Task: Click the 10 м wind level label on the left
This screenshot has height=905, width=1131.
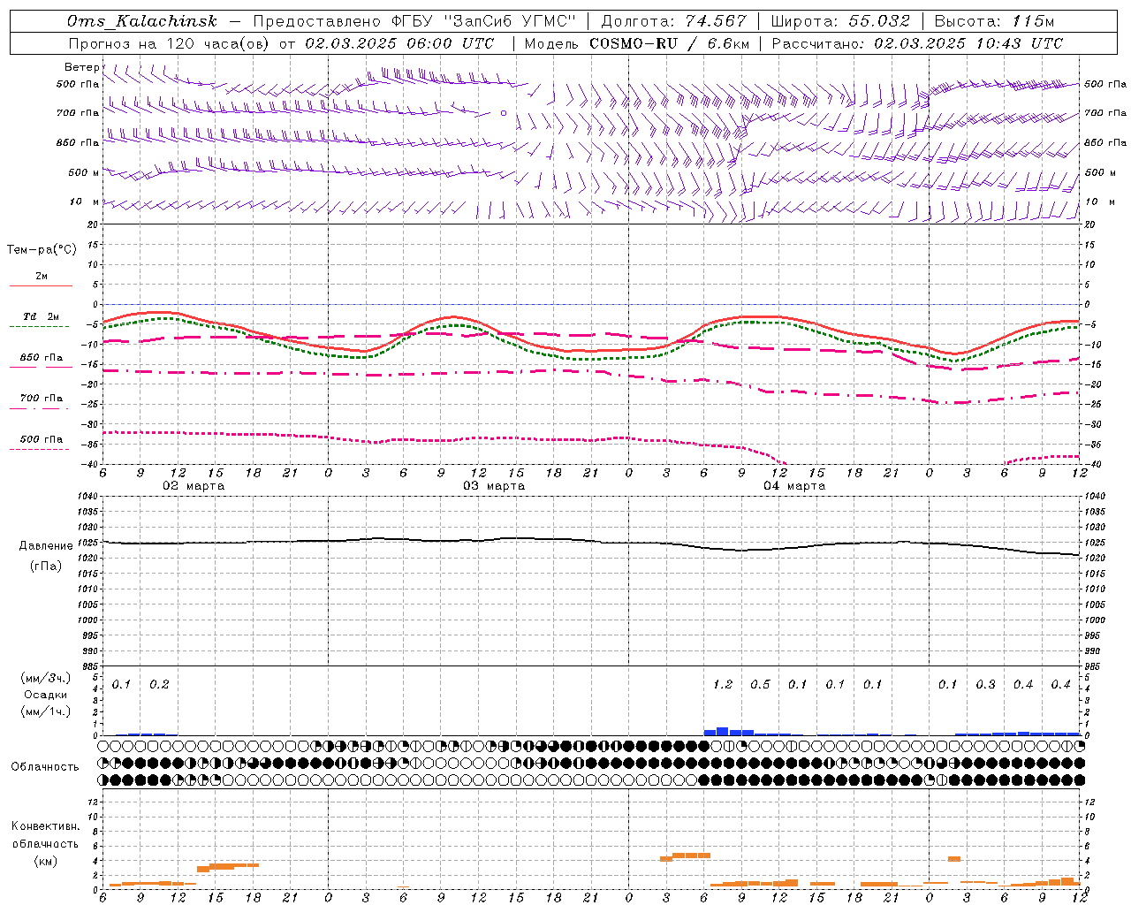Action: click(x=85, y=202)
